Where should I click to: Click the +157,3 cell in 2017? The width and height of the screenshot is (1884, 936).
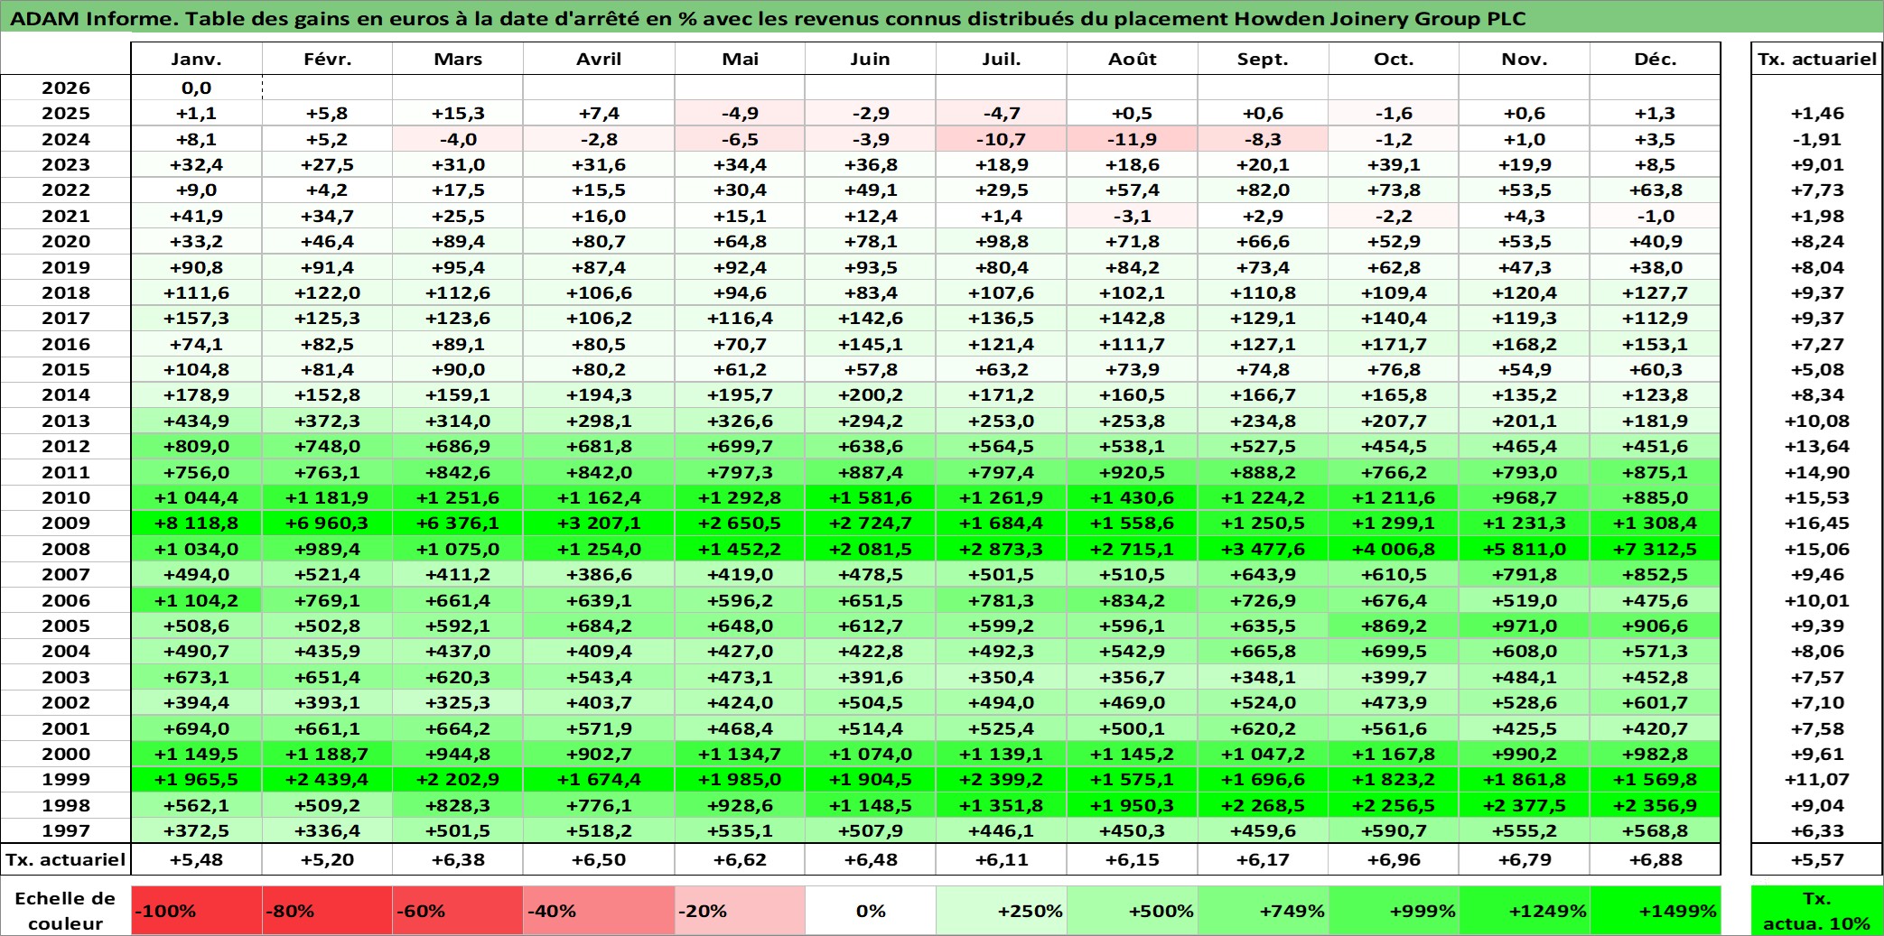coord(196,318)
